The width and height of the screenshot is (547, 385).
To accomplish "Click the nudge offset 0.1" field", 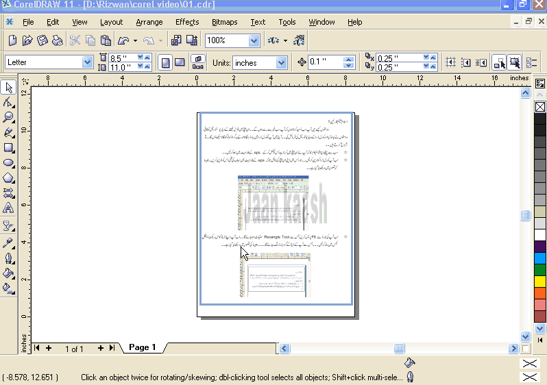I will pyautogui.click(x=326, y=62).
